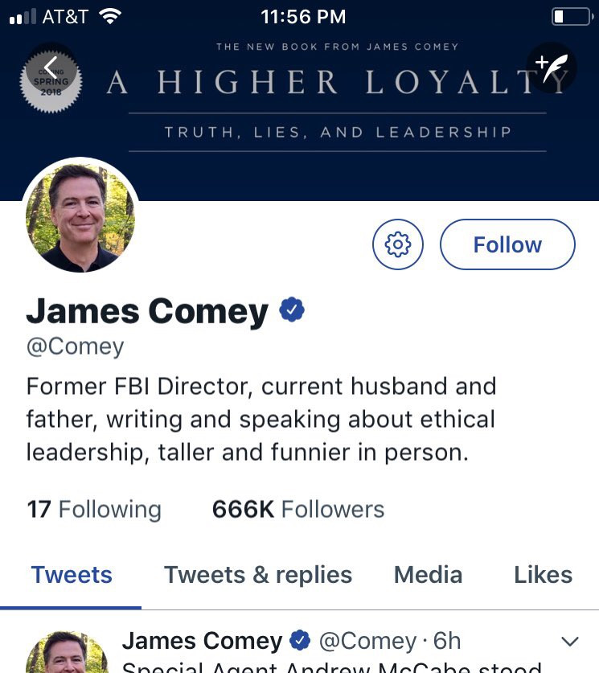599x673 pixels.
Task: Tap the verified badge beside profile name
Action: pos(292,311)
